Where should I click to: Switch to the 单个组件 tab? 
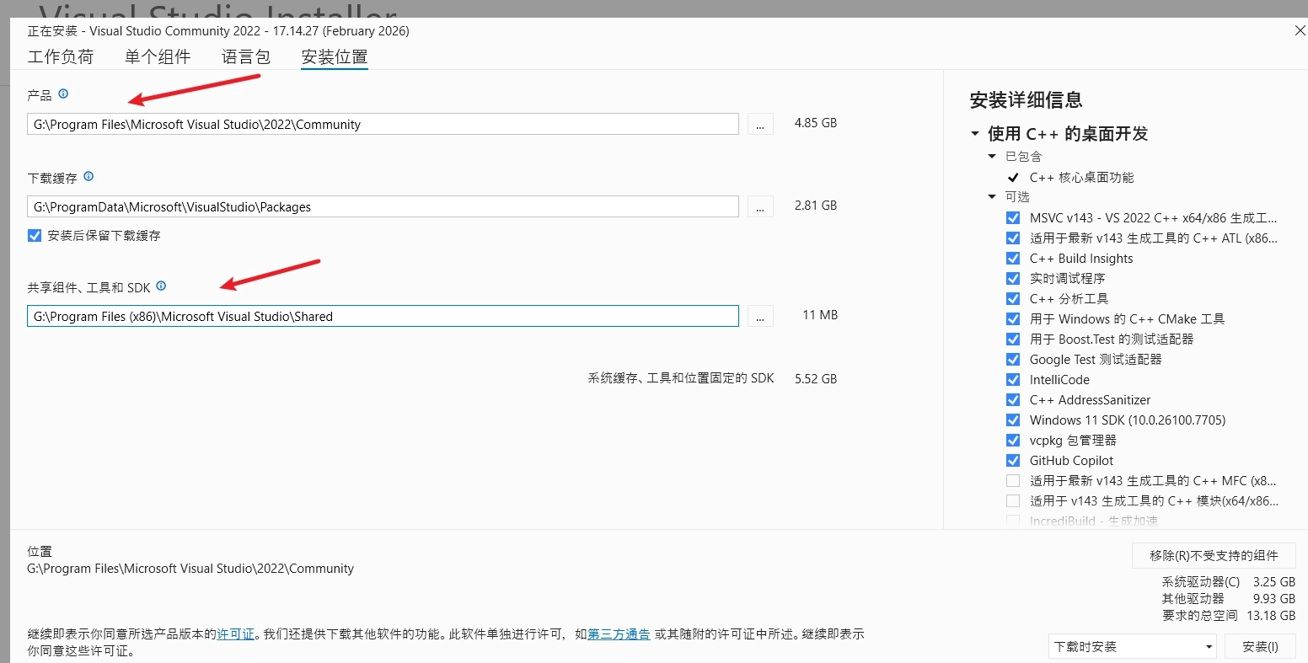158,57
